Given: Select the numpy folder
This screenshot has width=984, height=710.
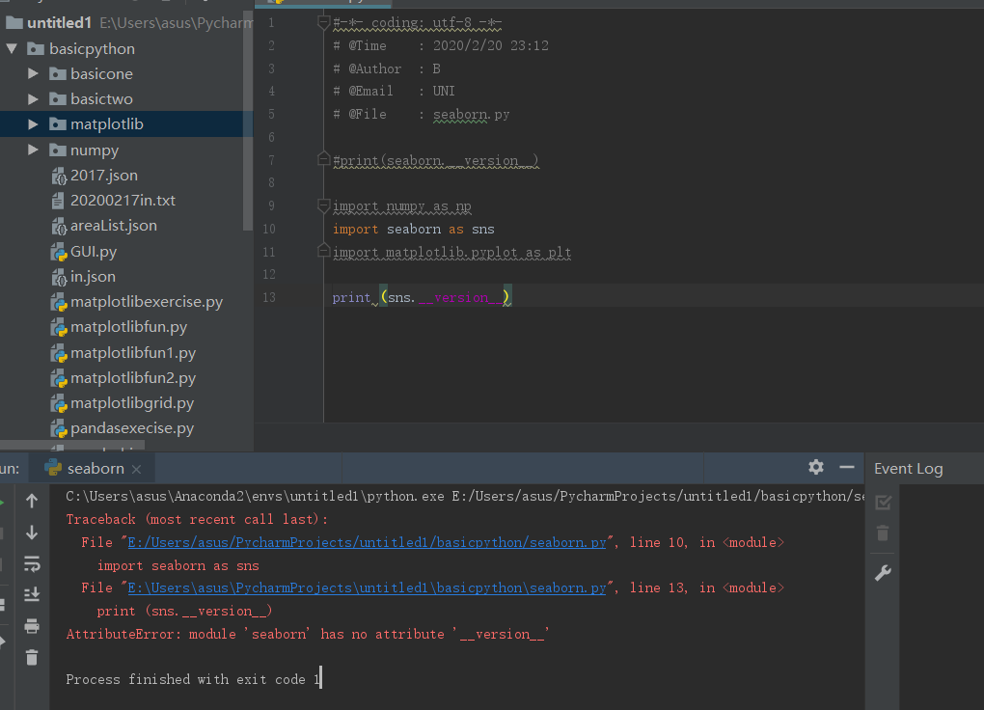Looking at the screenshot, I should pyautogui.click(x=95, y=150).
